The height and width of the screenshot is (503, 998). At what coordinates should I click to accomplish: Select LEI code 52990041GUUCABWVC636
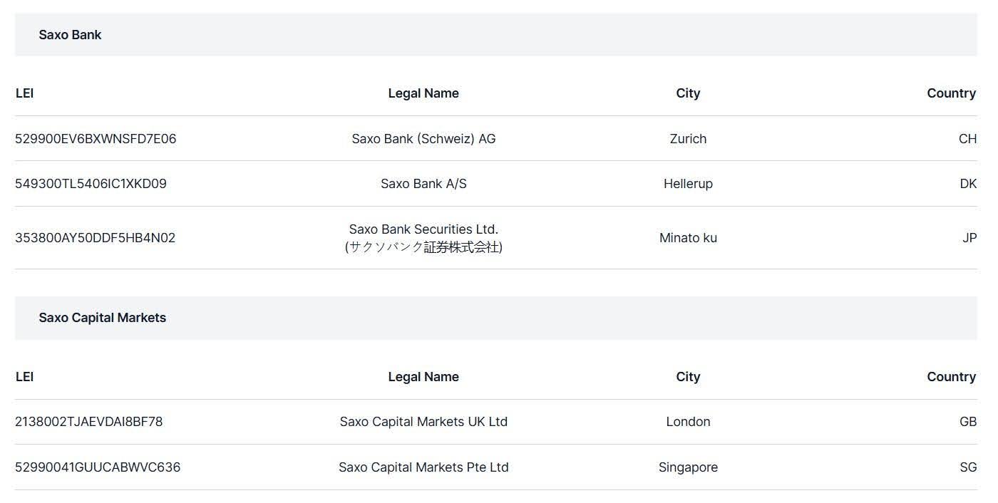(98, 467)
